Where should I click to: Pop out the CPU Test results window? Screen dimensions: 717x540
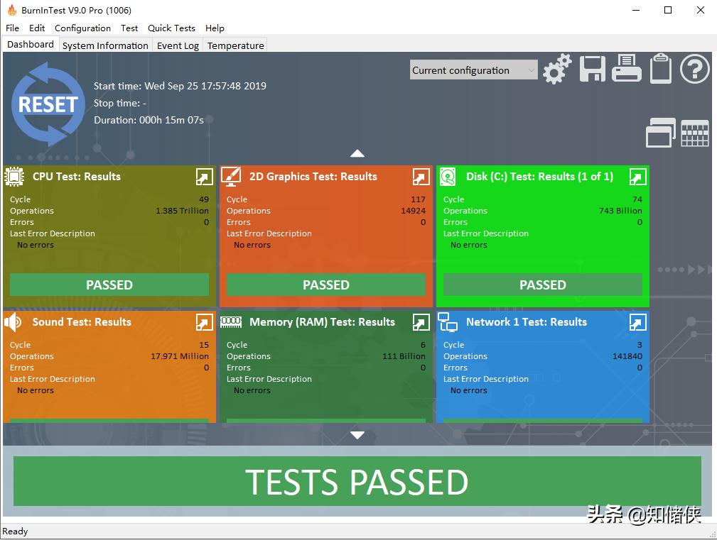204,177
